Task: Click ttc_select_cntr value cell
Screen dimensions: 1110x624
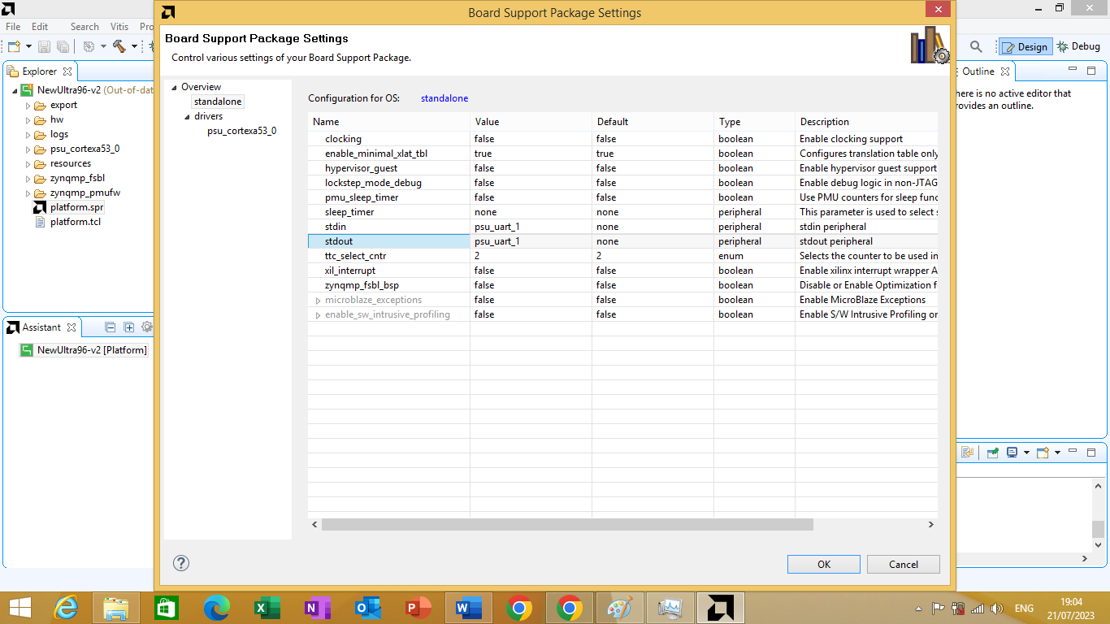Action: click(x=531, y=256)
